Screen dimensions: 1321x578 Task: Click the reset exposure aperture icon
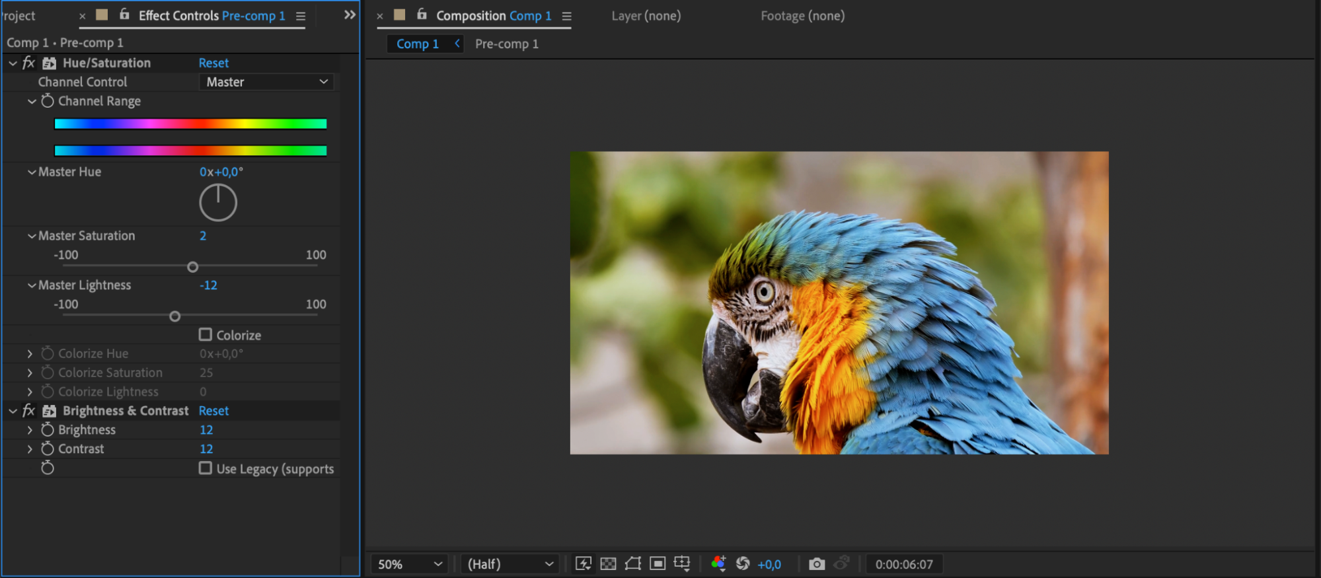click(x=743, y=563)
